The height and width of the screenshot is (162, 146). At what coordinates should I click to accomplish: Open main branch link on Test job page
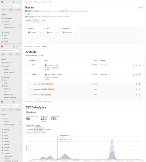(x=29, y=14)
